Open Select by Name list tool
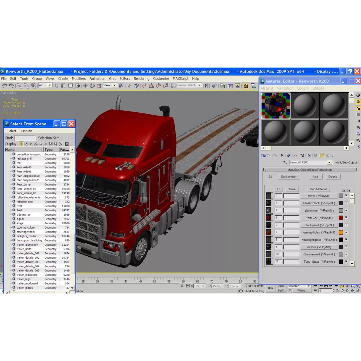The width and height of the screenshot is (361, 361). (x=63, y=86)
